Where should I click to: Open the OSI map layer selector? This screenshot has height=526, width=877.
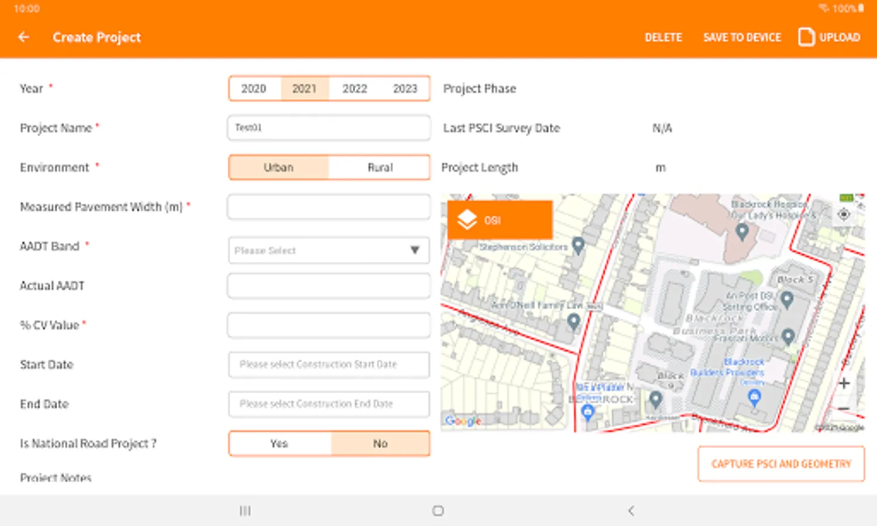point(500,220)
